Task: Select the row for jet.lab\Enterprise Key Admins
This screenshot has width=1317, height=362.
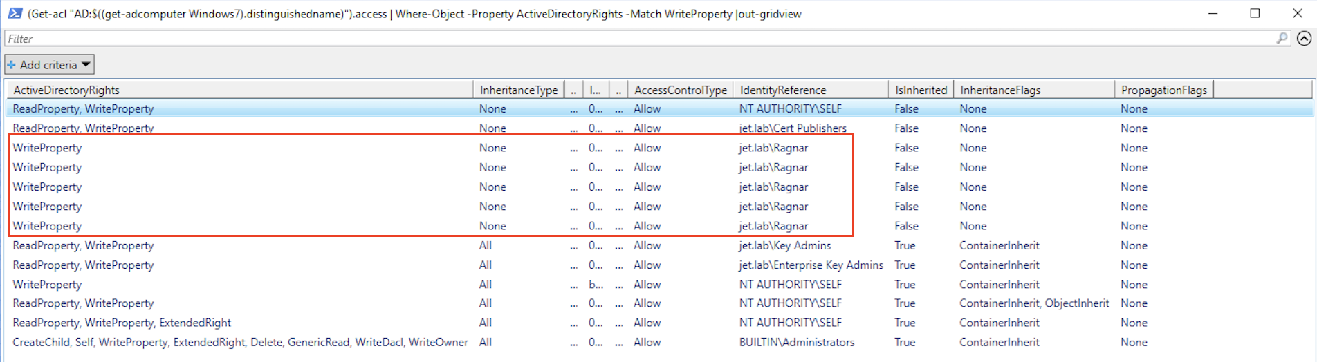Action: 659,265
